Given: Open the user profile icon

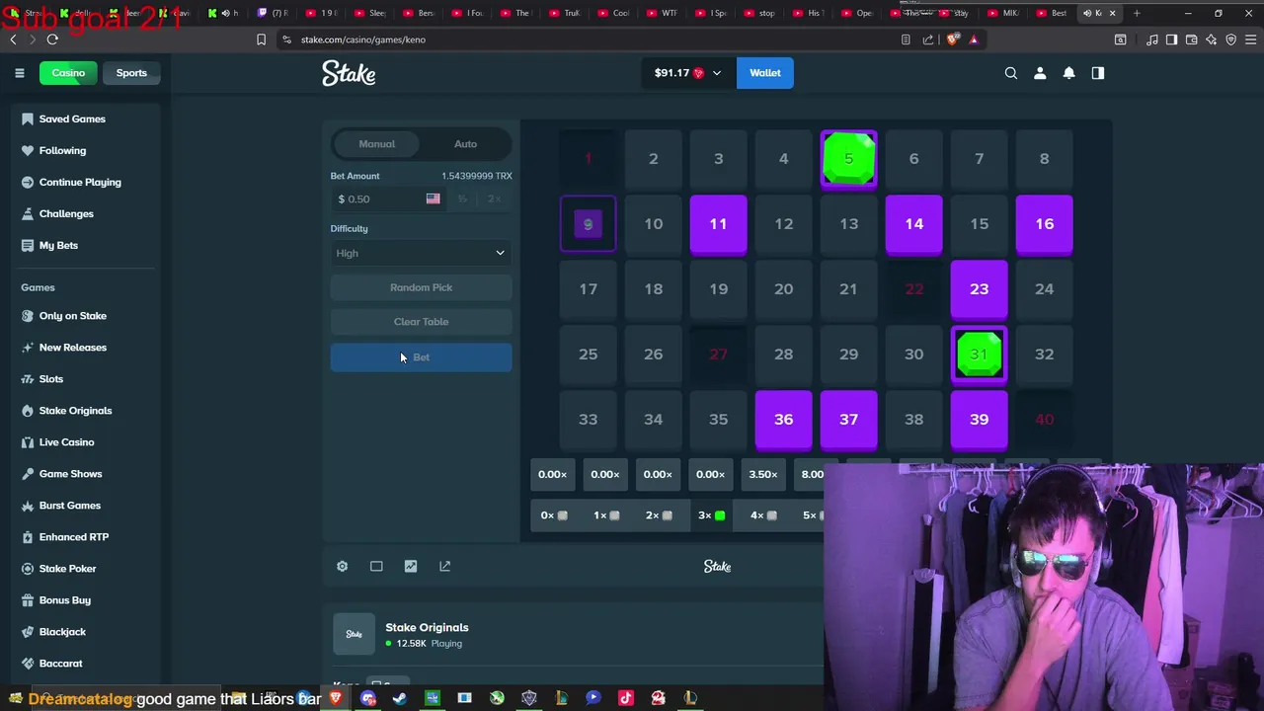Looking at the screenshot, I should coord(1040,73).
